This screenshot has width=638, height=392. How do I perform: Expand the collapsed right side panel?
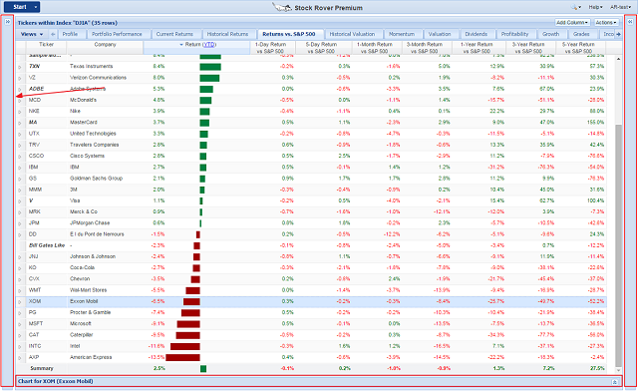[x=630, y=22]
